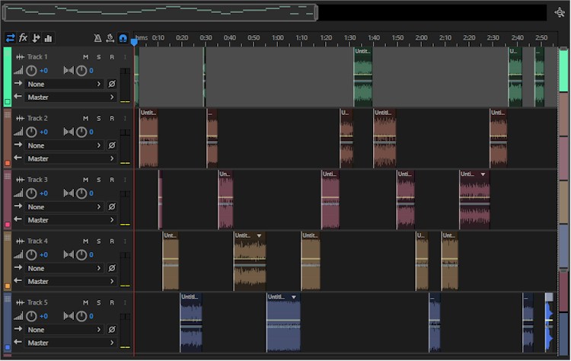
Task: Open the Sends view icon
Action: tap(36, 38)
